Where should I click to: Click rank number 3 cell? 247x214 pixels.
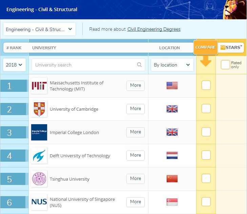click(13, 132)
